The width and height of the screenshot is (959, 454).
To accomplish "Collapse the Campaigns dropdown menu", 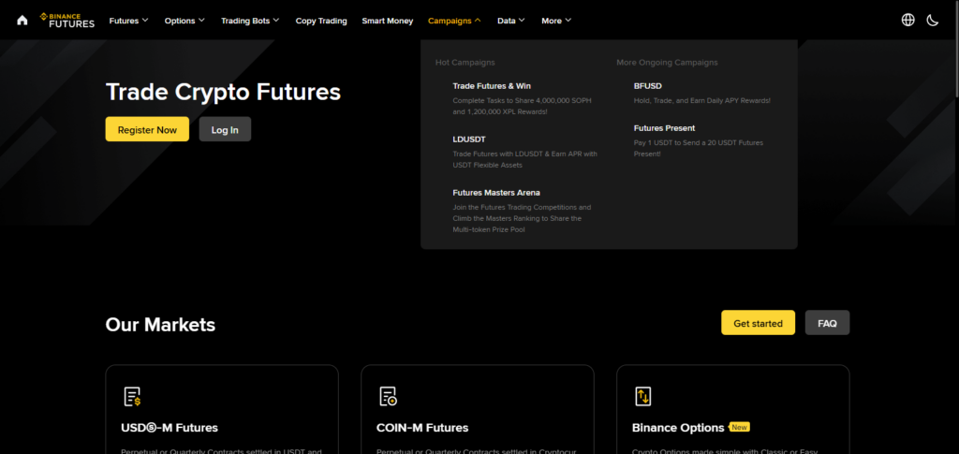I will 454,21.
